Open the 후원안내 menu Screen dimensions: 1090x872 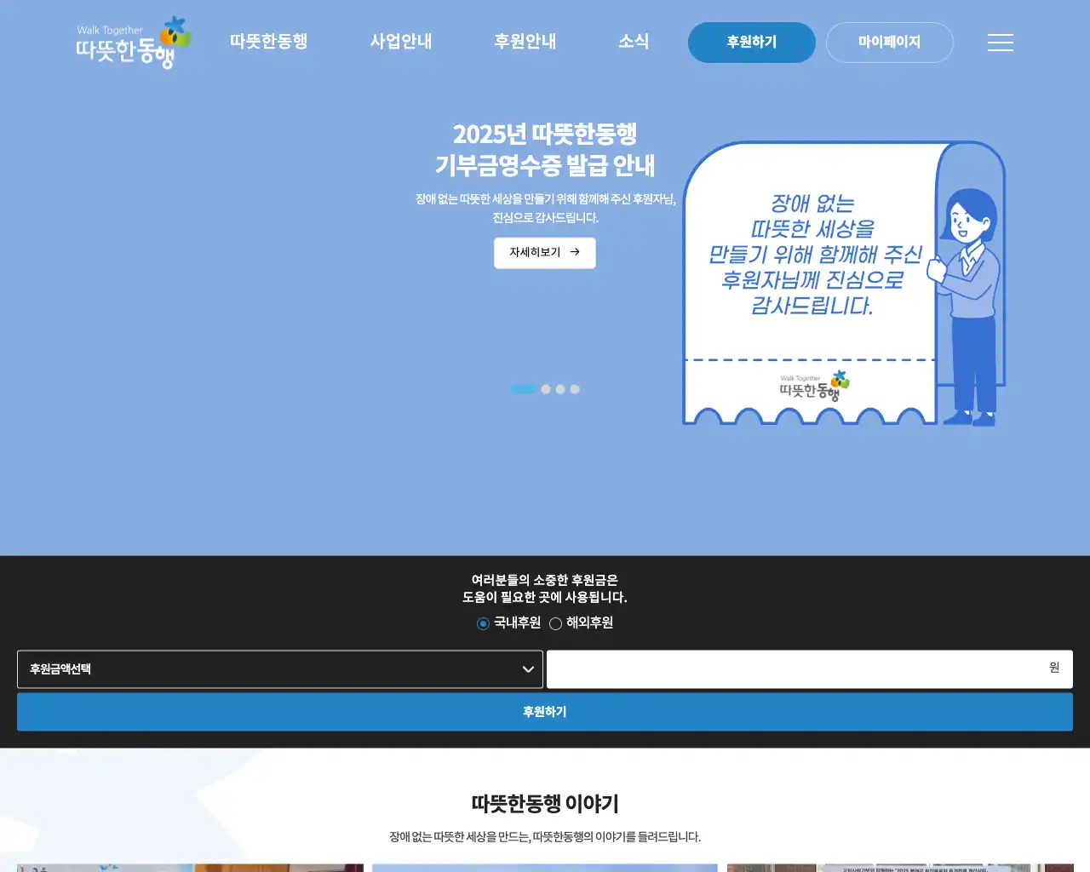point(525,41)
